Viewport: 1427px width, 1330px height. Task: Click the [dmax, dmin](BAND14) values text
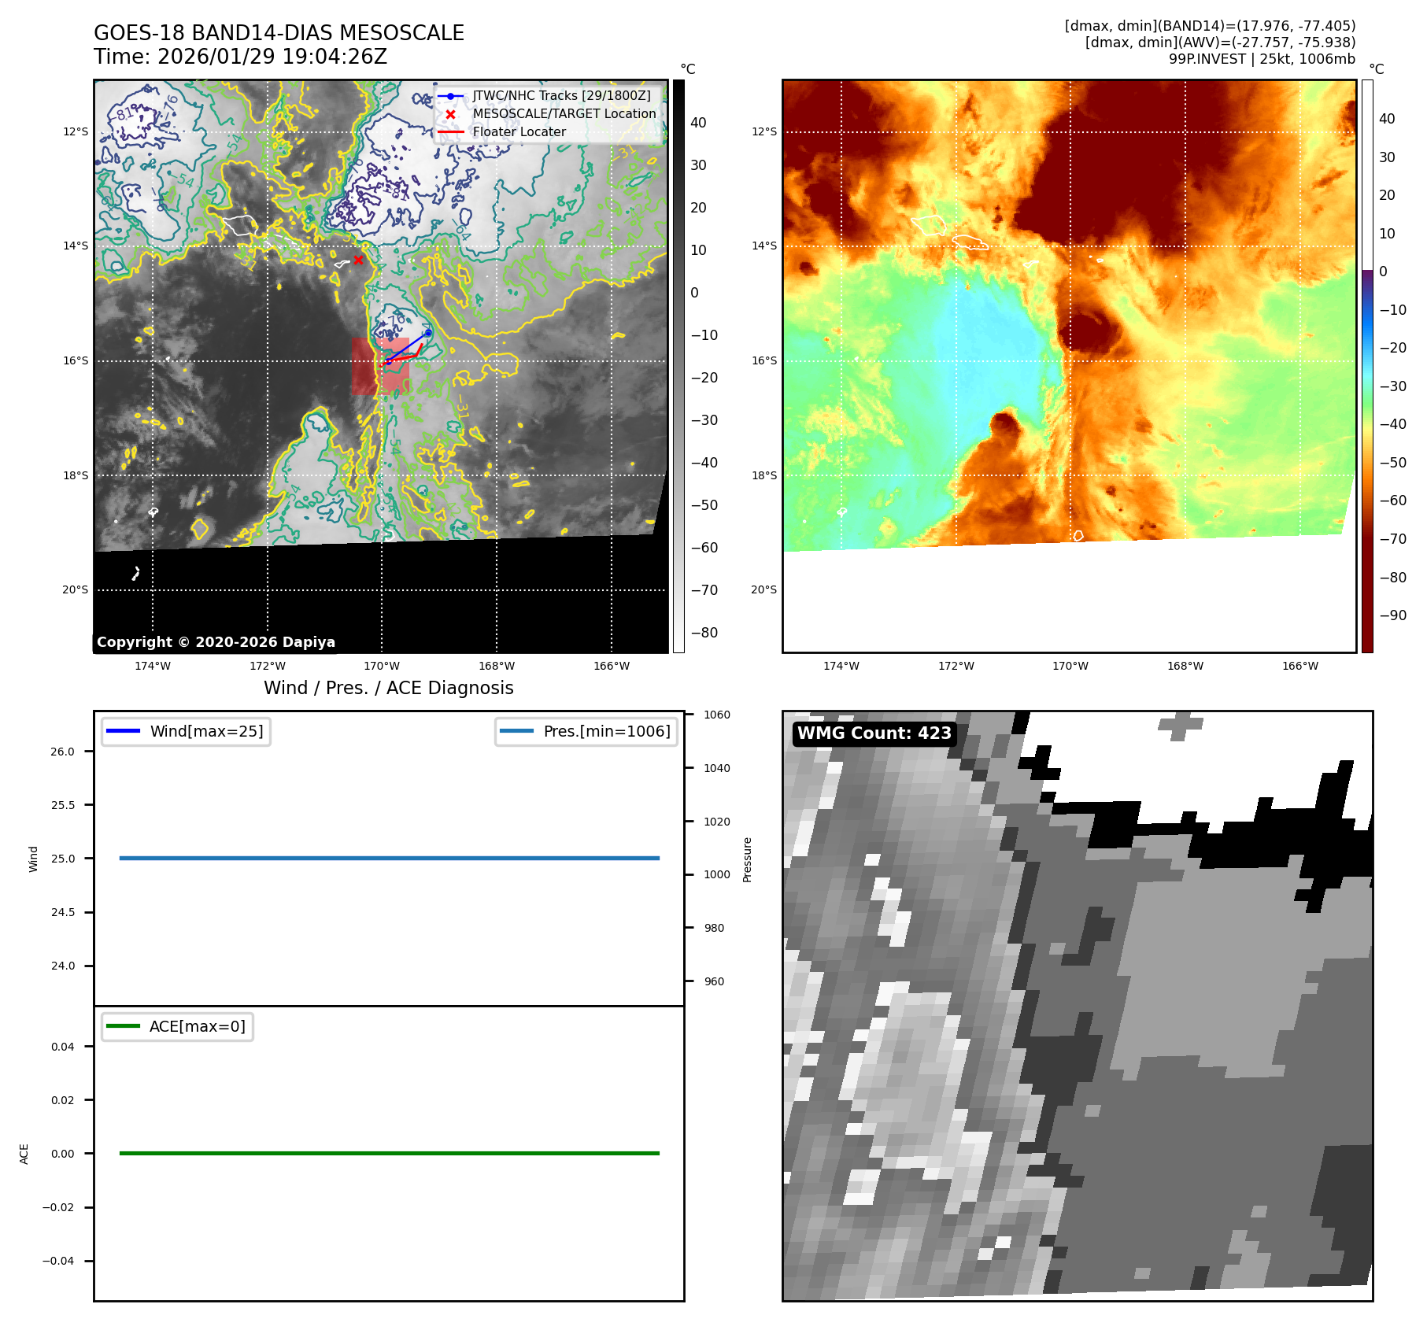click(x=1209, y=26)
